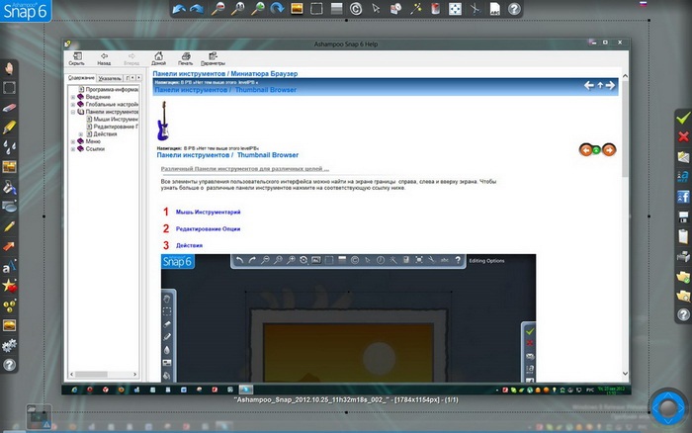This screenshot has width=692, height=433.
Task: Select the paint bucket fill tool
Action: (9, 187)
